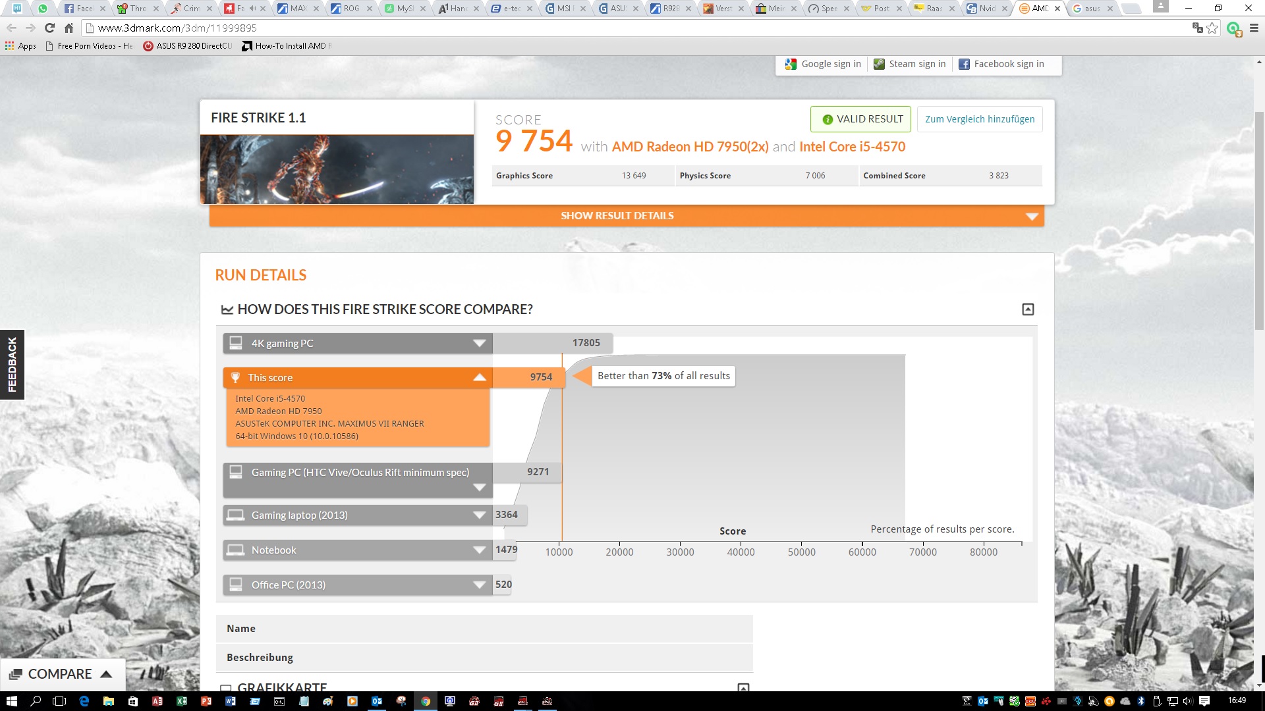
Task: Expand the Gaming laptop (2013) dropdown
Action: pyautogui.click(x=479, y=515)
